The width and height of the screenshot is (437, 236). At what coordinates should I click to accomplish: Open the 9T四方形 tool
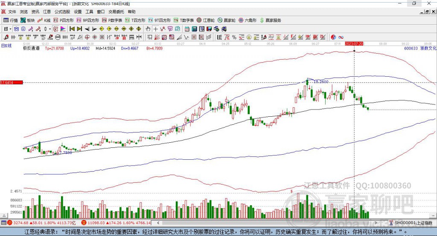click(x=160, y=20)
